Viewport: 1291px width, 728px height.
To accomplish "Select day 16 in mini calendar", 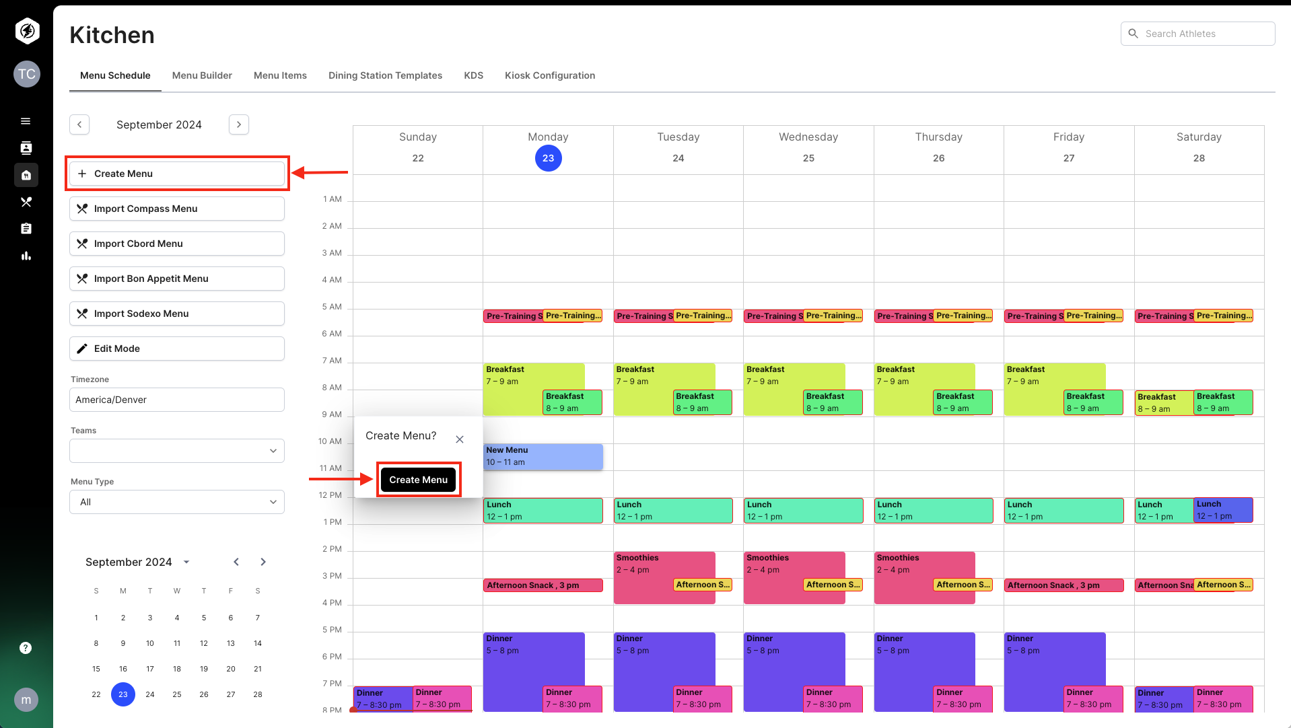I will coord(123,669).
